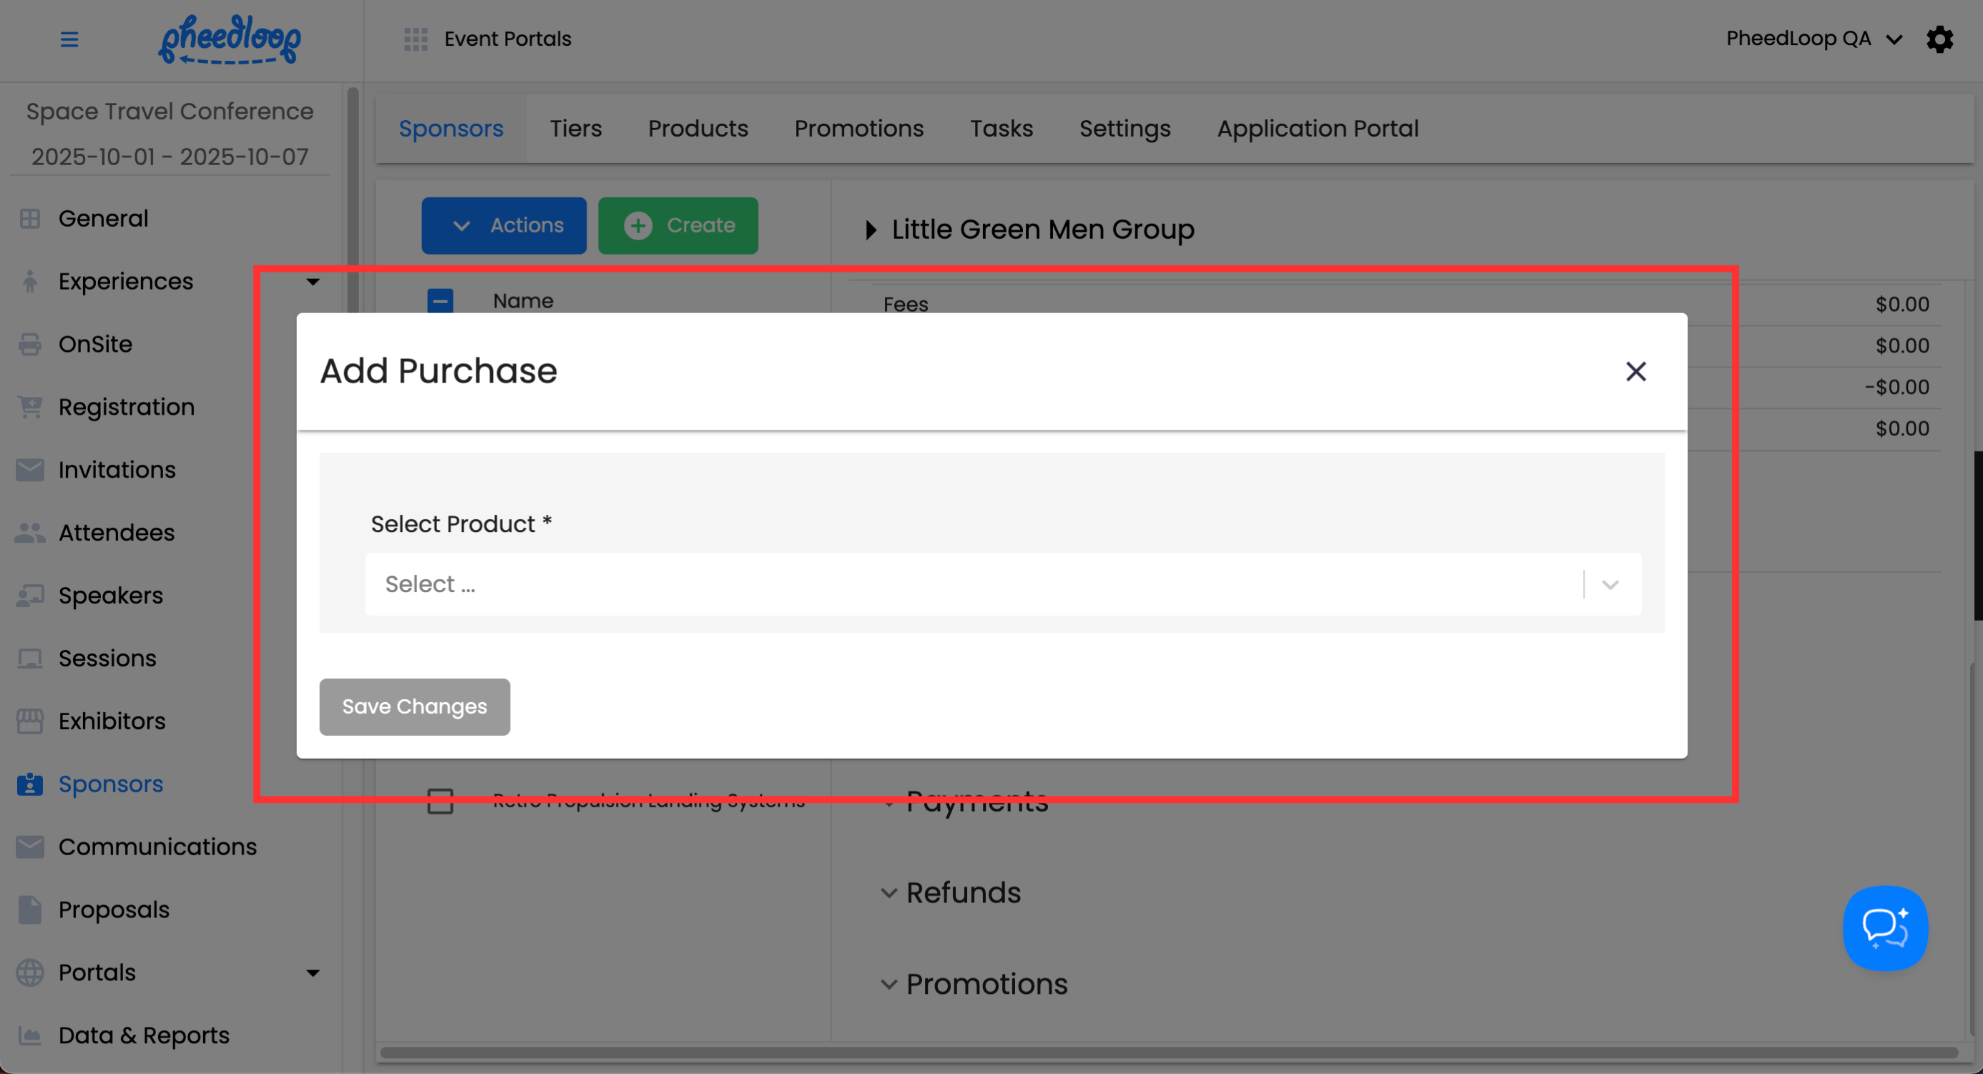This screenshot has width=1983, height=1074.
Task: Check the Retro Propulsion Landing Systems checkbox
Action: click(441, 800)
